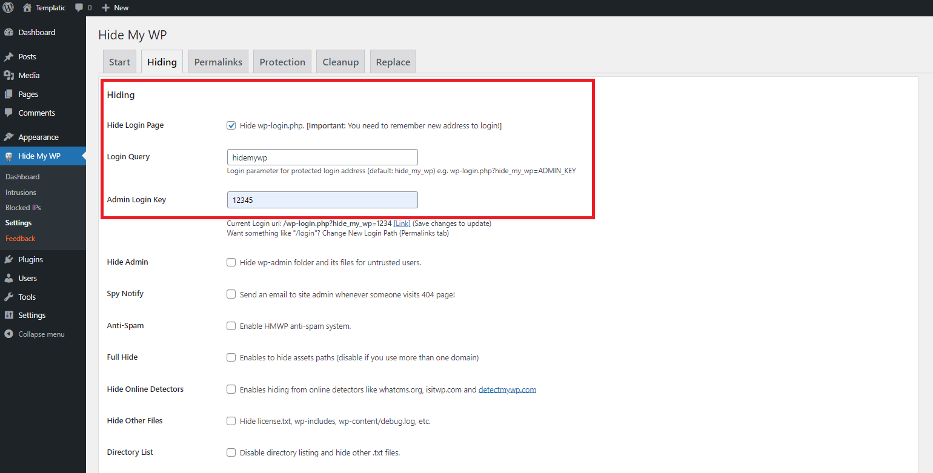The width and height of the screenshot is (933, 473).
Task: Click the Login Query input field
Action: 322,157
